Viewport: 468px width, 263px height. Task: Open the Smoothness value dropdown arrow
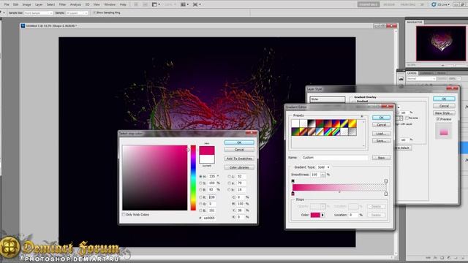tap(323, 175)
